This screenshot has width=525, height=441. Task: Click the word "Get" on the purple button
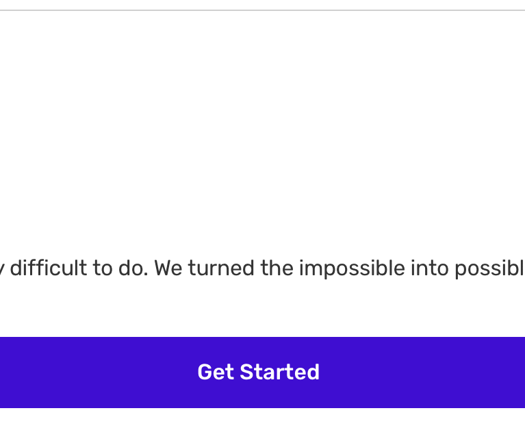(x=216, y=372)
